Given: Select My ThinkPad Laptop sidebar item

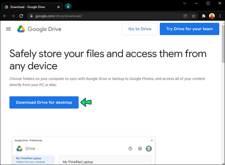Looking at the screenshot, I should pyautogui.click(x=34, y=160).
